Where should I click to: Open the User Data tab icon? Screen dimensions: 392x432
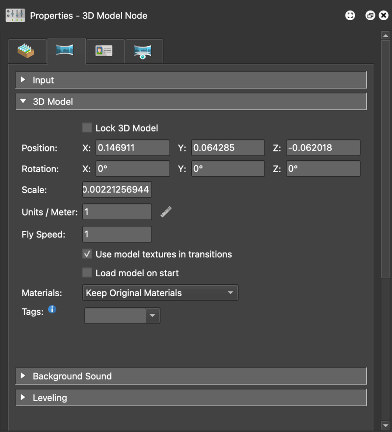(104, 51)
